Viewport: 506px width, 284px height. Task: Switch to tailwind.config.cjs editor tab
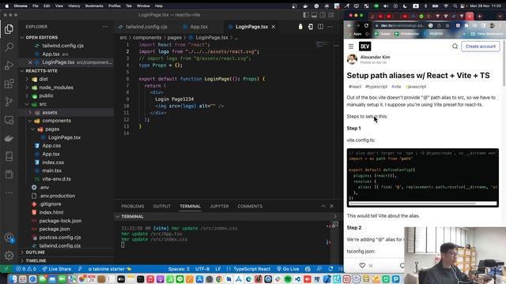tap(146, 27)
